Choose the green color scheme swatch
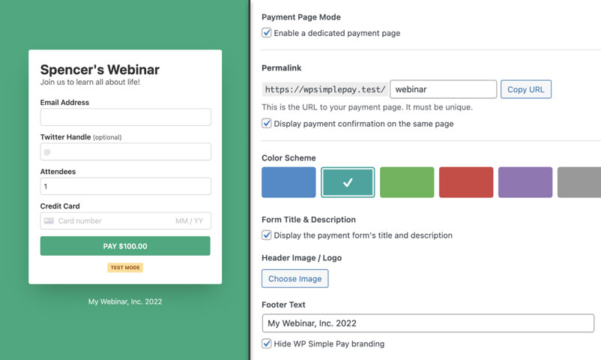This screenshot has height=360, width=601. [407, 182]
